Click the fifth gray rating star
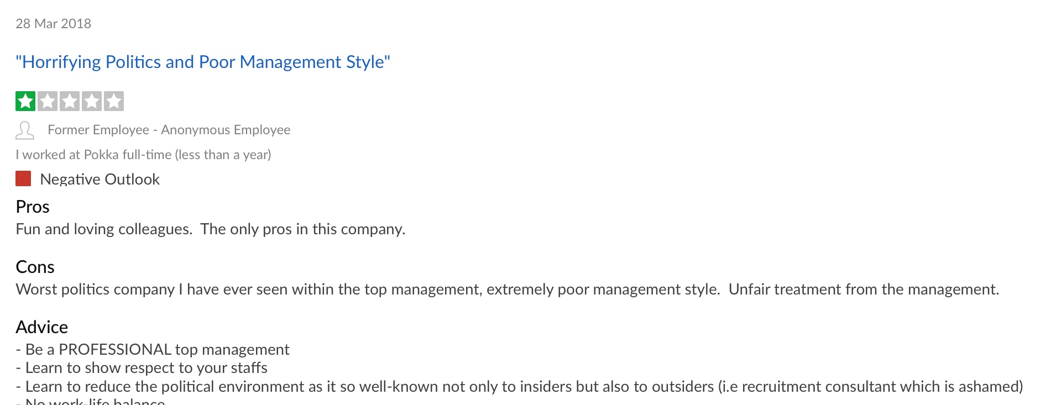 click(114, 101)
